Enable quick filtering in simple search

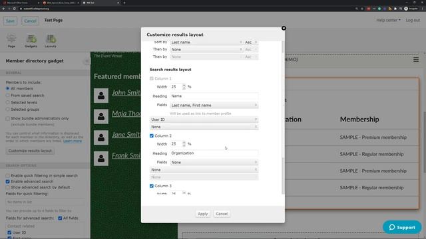pos(7,175)
